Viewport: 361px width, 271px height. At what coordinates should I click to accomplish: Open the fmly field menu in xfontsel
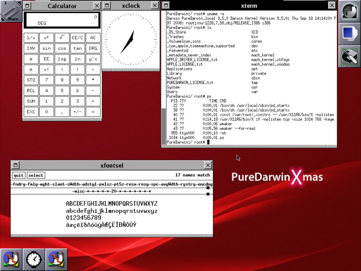33,184
